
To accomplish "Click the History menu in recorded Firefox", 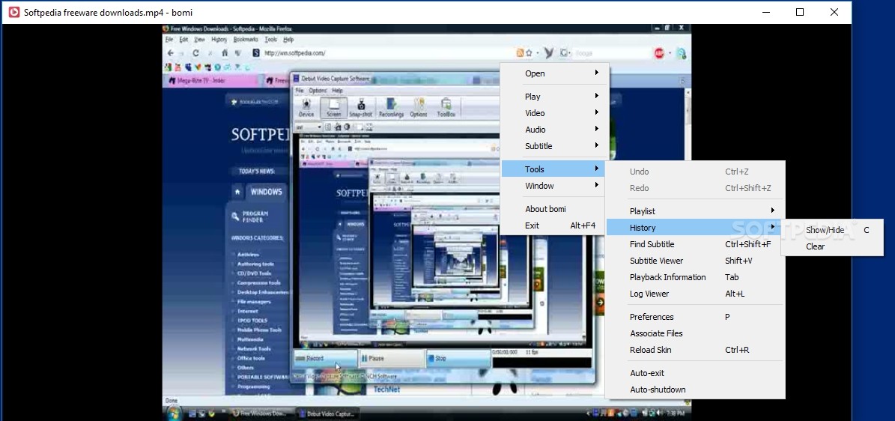I will click(219, 40).
